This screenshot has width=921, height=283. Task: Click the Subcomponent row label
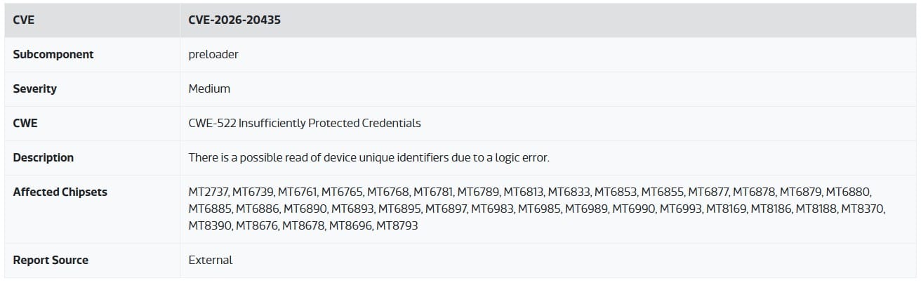coord(53,54)
